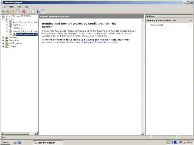
Task: Click the Properties page toolbar icon
Action: [x=28, y=11]
